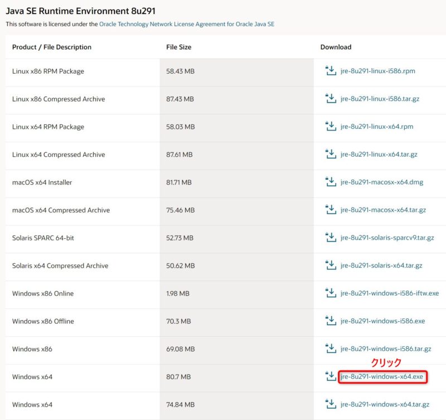Select 'Windows x86 Offline' description
The image size is (446, 420).
43,321
